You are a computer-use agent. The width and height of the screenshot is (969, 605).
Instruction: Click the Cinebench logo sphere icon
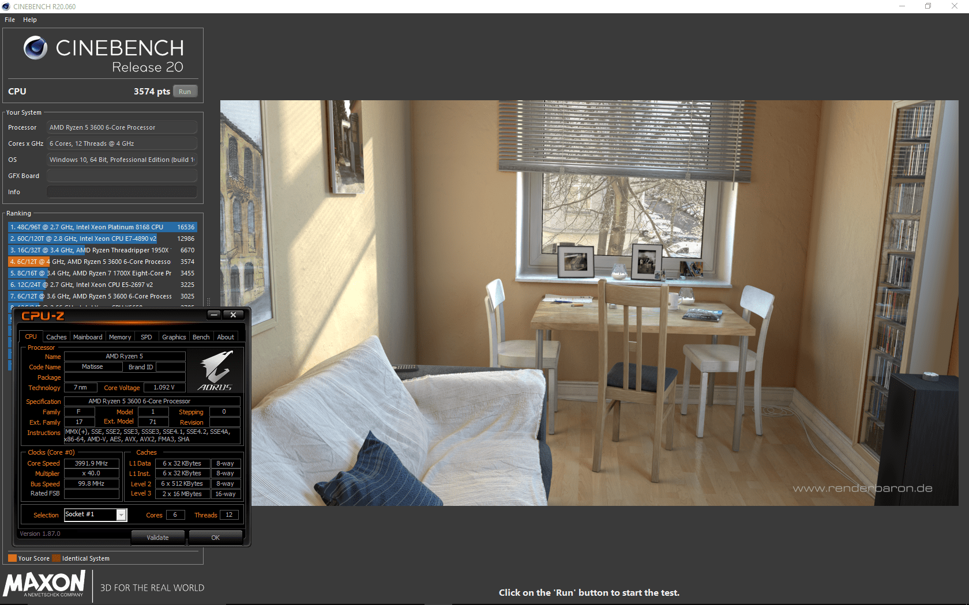click(x=35, y=48)
